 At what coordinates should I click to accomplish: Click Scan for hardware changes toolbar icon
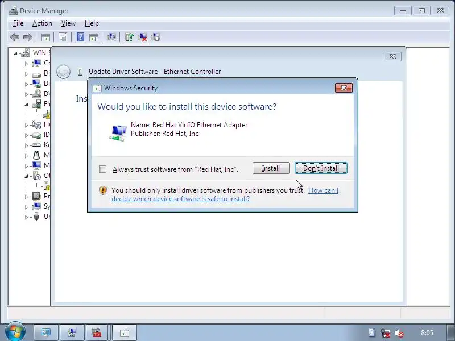[111, 37]
